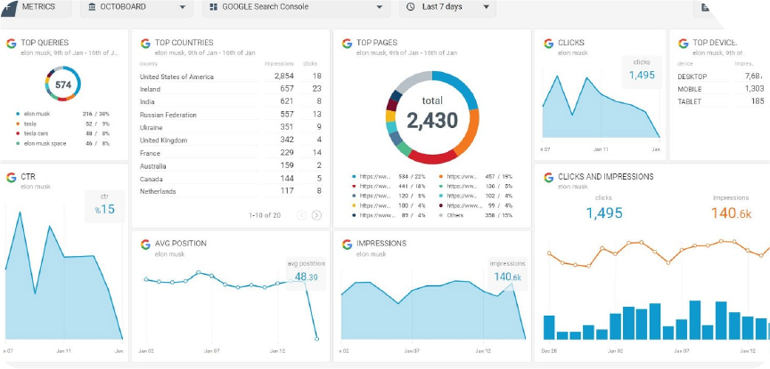This screenshot has width=770, height=369.
Task: Select the 457 / 19% page legend entry
Action: tap(475, 176)
